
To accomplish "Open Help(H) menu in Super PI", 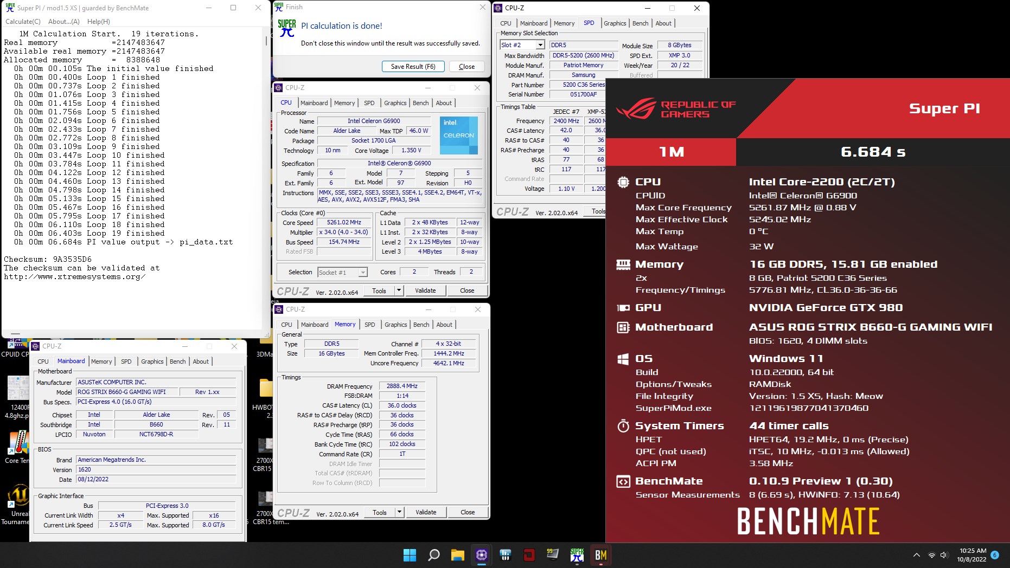I will point(99,22).
